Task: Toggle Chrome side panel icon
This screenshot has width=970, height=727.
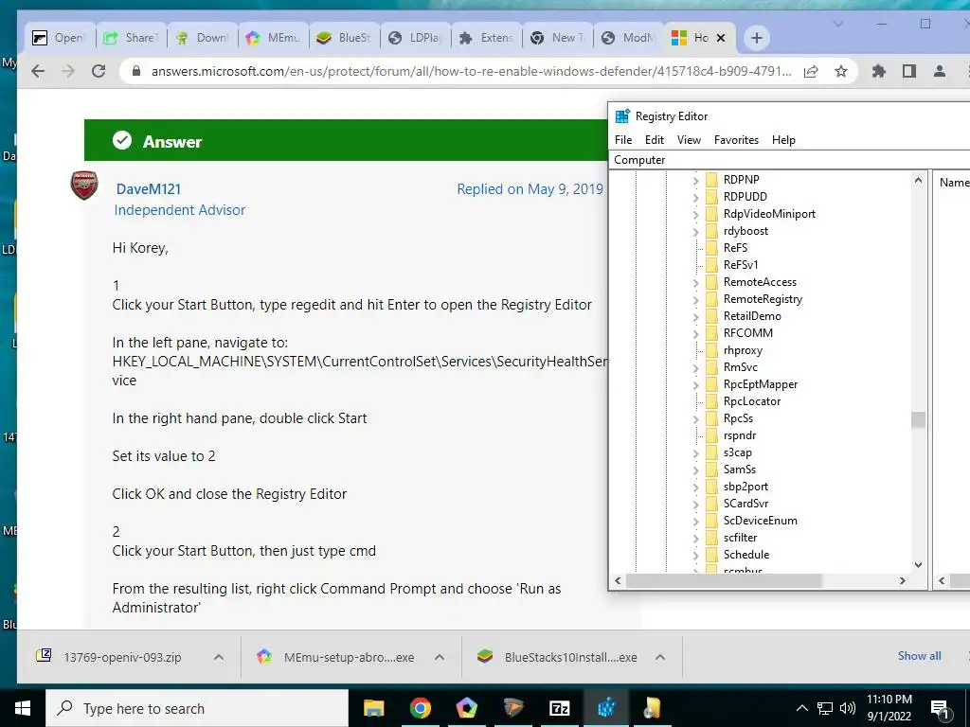Action: (x=908, y=71)
